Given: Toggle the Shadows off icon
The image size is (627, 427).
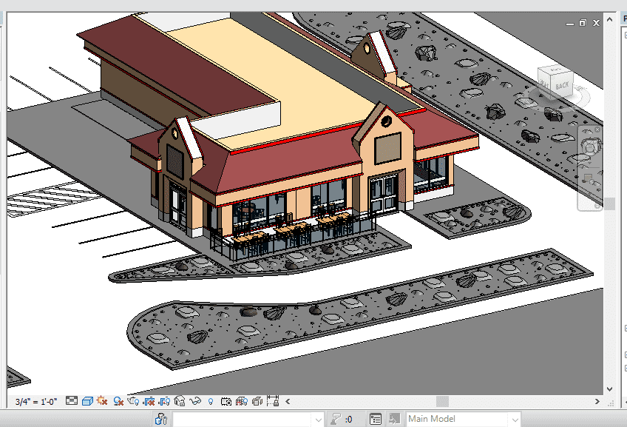Looking at the screenshot, I should coord(118,401).
